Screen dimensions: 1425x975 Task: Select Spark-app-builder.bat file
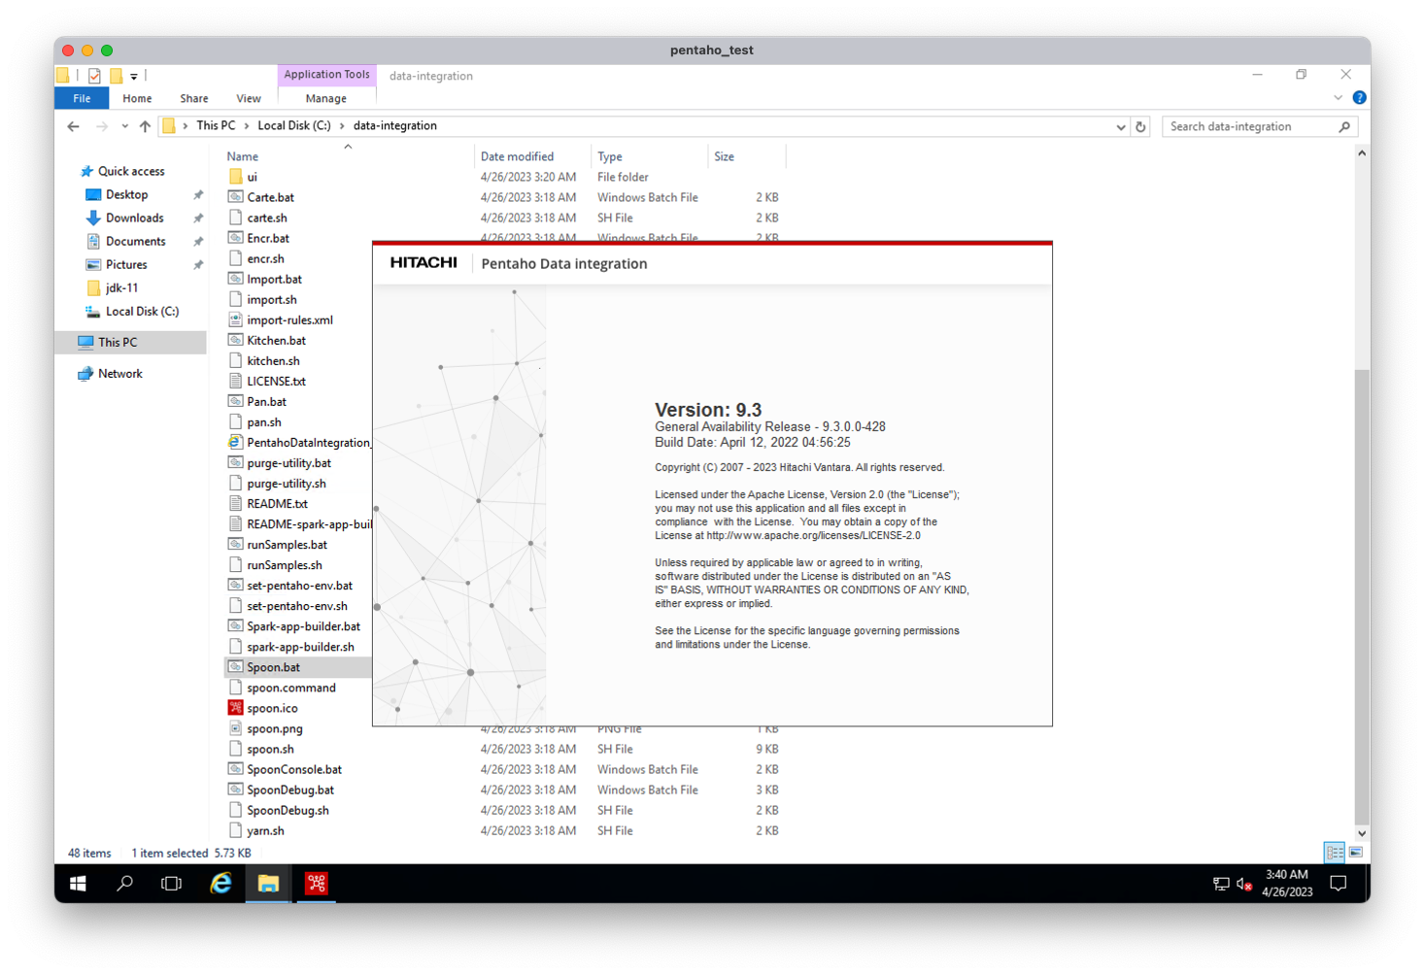pos(303,625)
